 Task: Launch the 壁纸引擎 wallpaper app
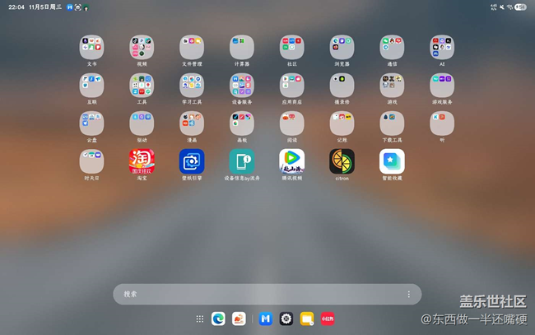point(192,161)
